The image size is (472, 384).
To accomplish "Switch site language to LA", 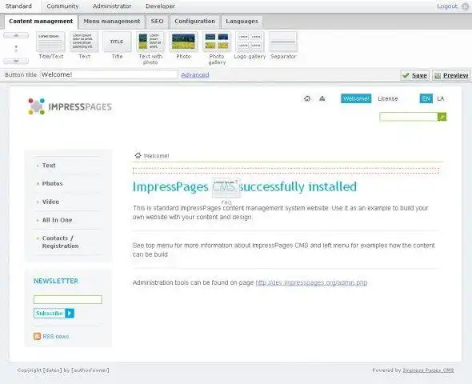I will click(440, 98).
